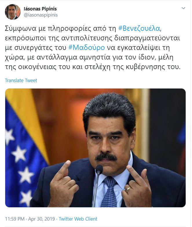
Task: Click Translate Tweet
Action: (x=21, y=80)
